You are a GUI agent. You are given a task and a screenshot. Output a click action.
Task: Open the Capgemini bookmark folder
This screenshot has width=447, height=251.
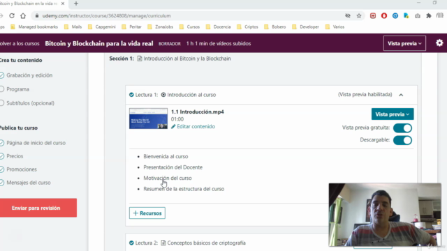point(102,26)
